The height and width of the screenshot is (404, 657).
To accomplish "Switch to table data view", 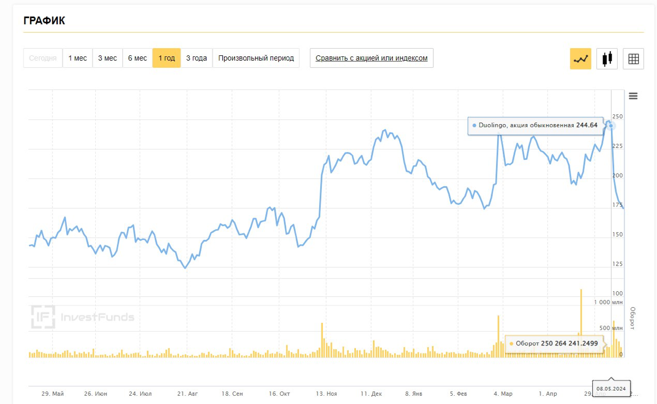I will [x=633, y=59].
